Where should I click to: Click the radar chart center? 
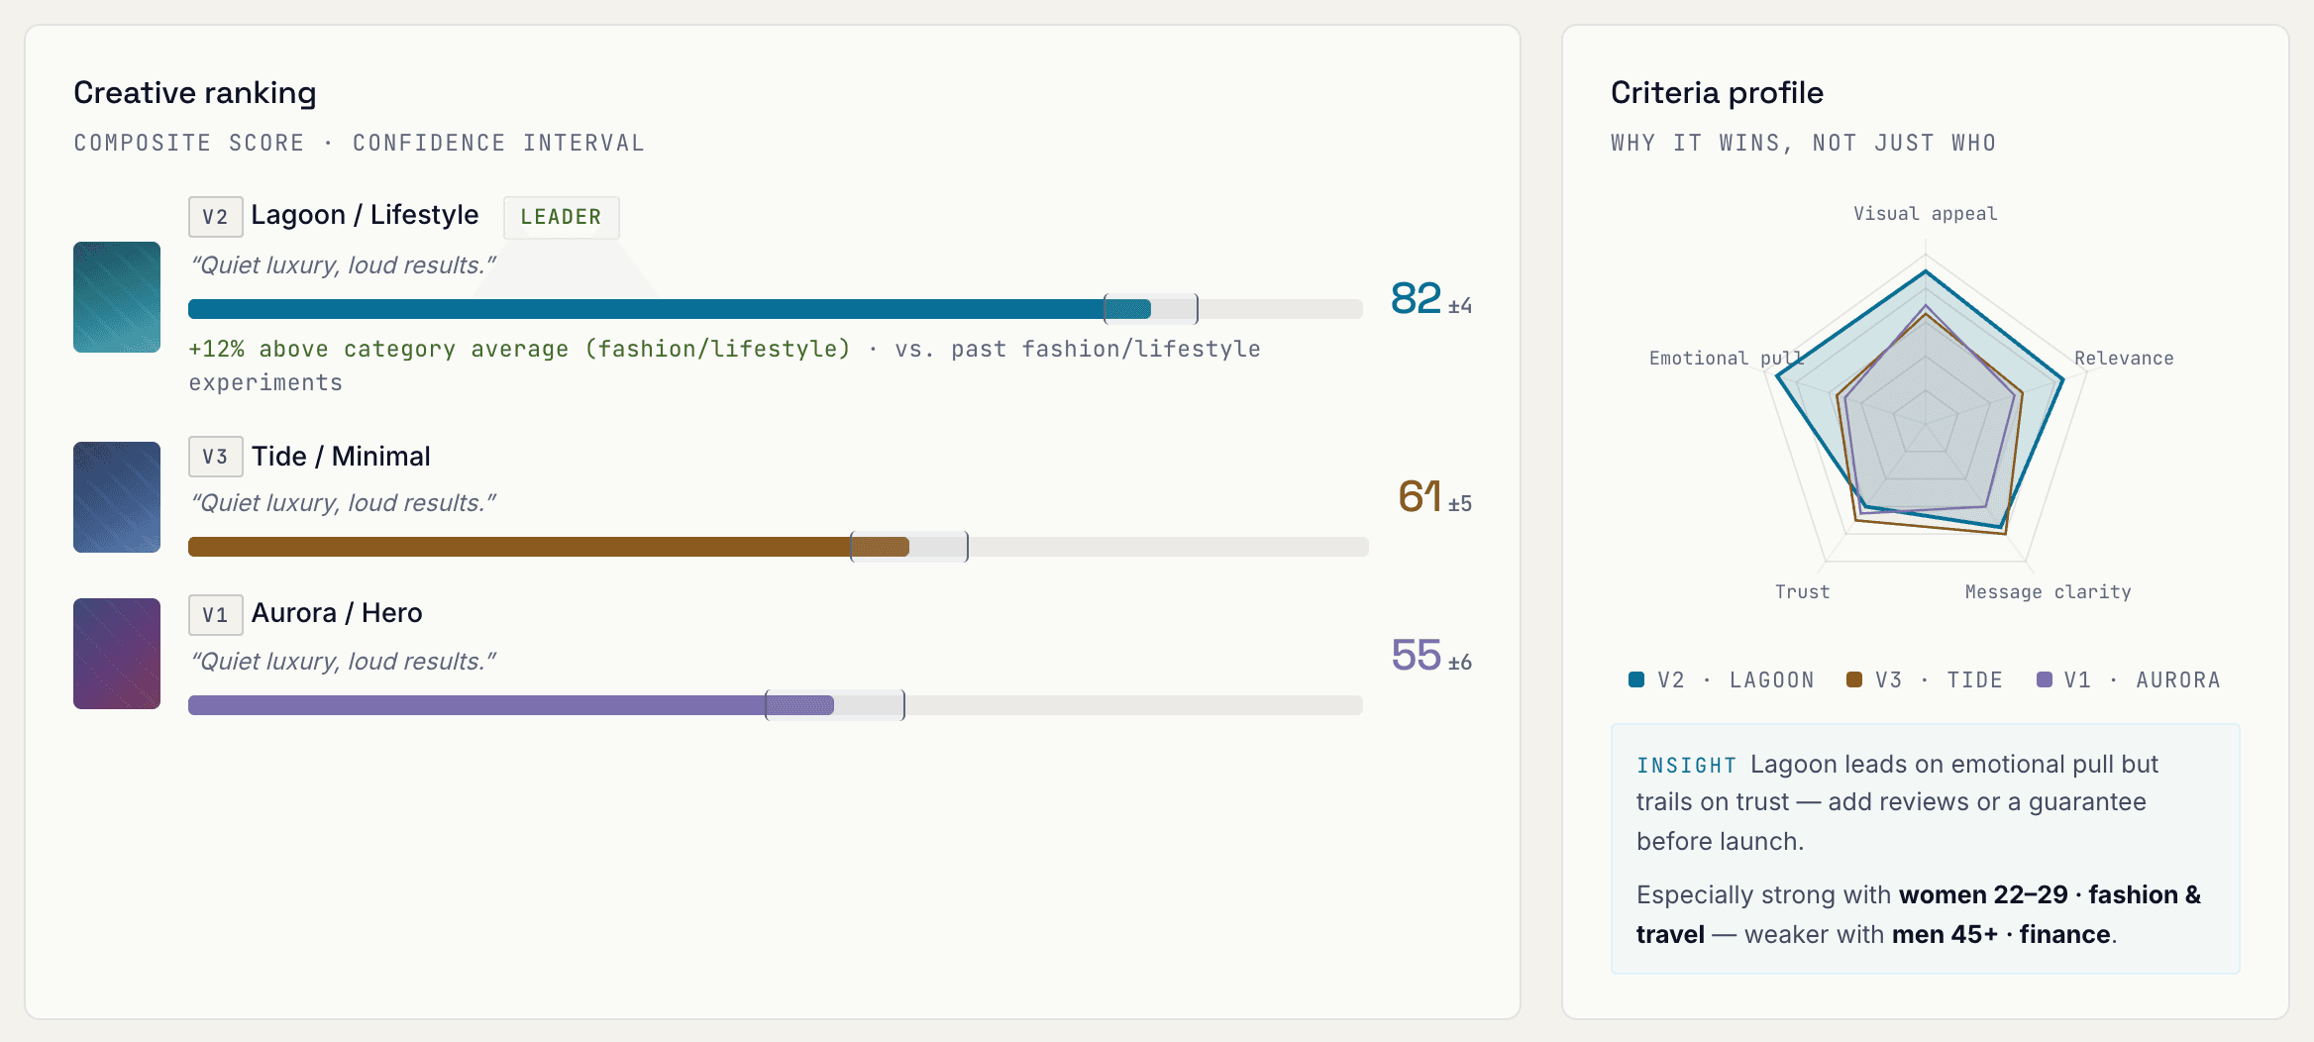1926,422
